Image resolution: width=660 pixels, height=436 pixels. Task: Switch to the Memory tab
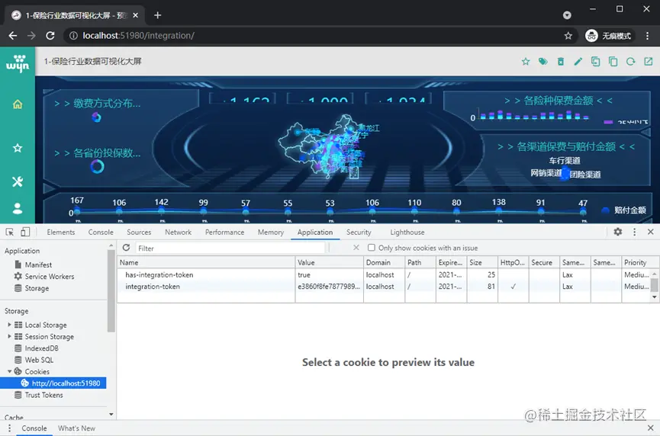coord(271,232)
